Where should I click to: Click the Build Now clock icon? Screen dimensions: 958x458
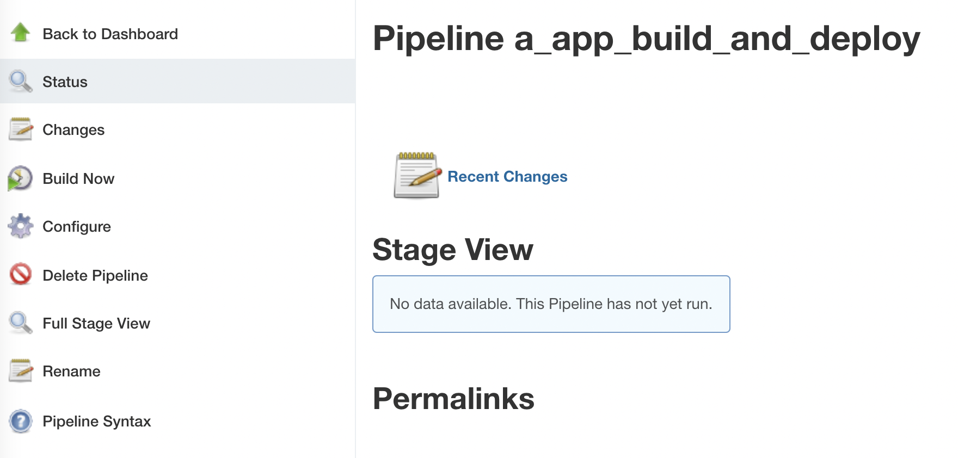21,178
